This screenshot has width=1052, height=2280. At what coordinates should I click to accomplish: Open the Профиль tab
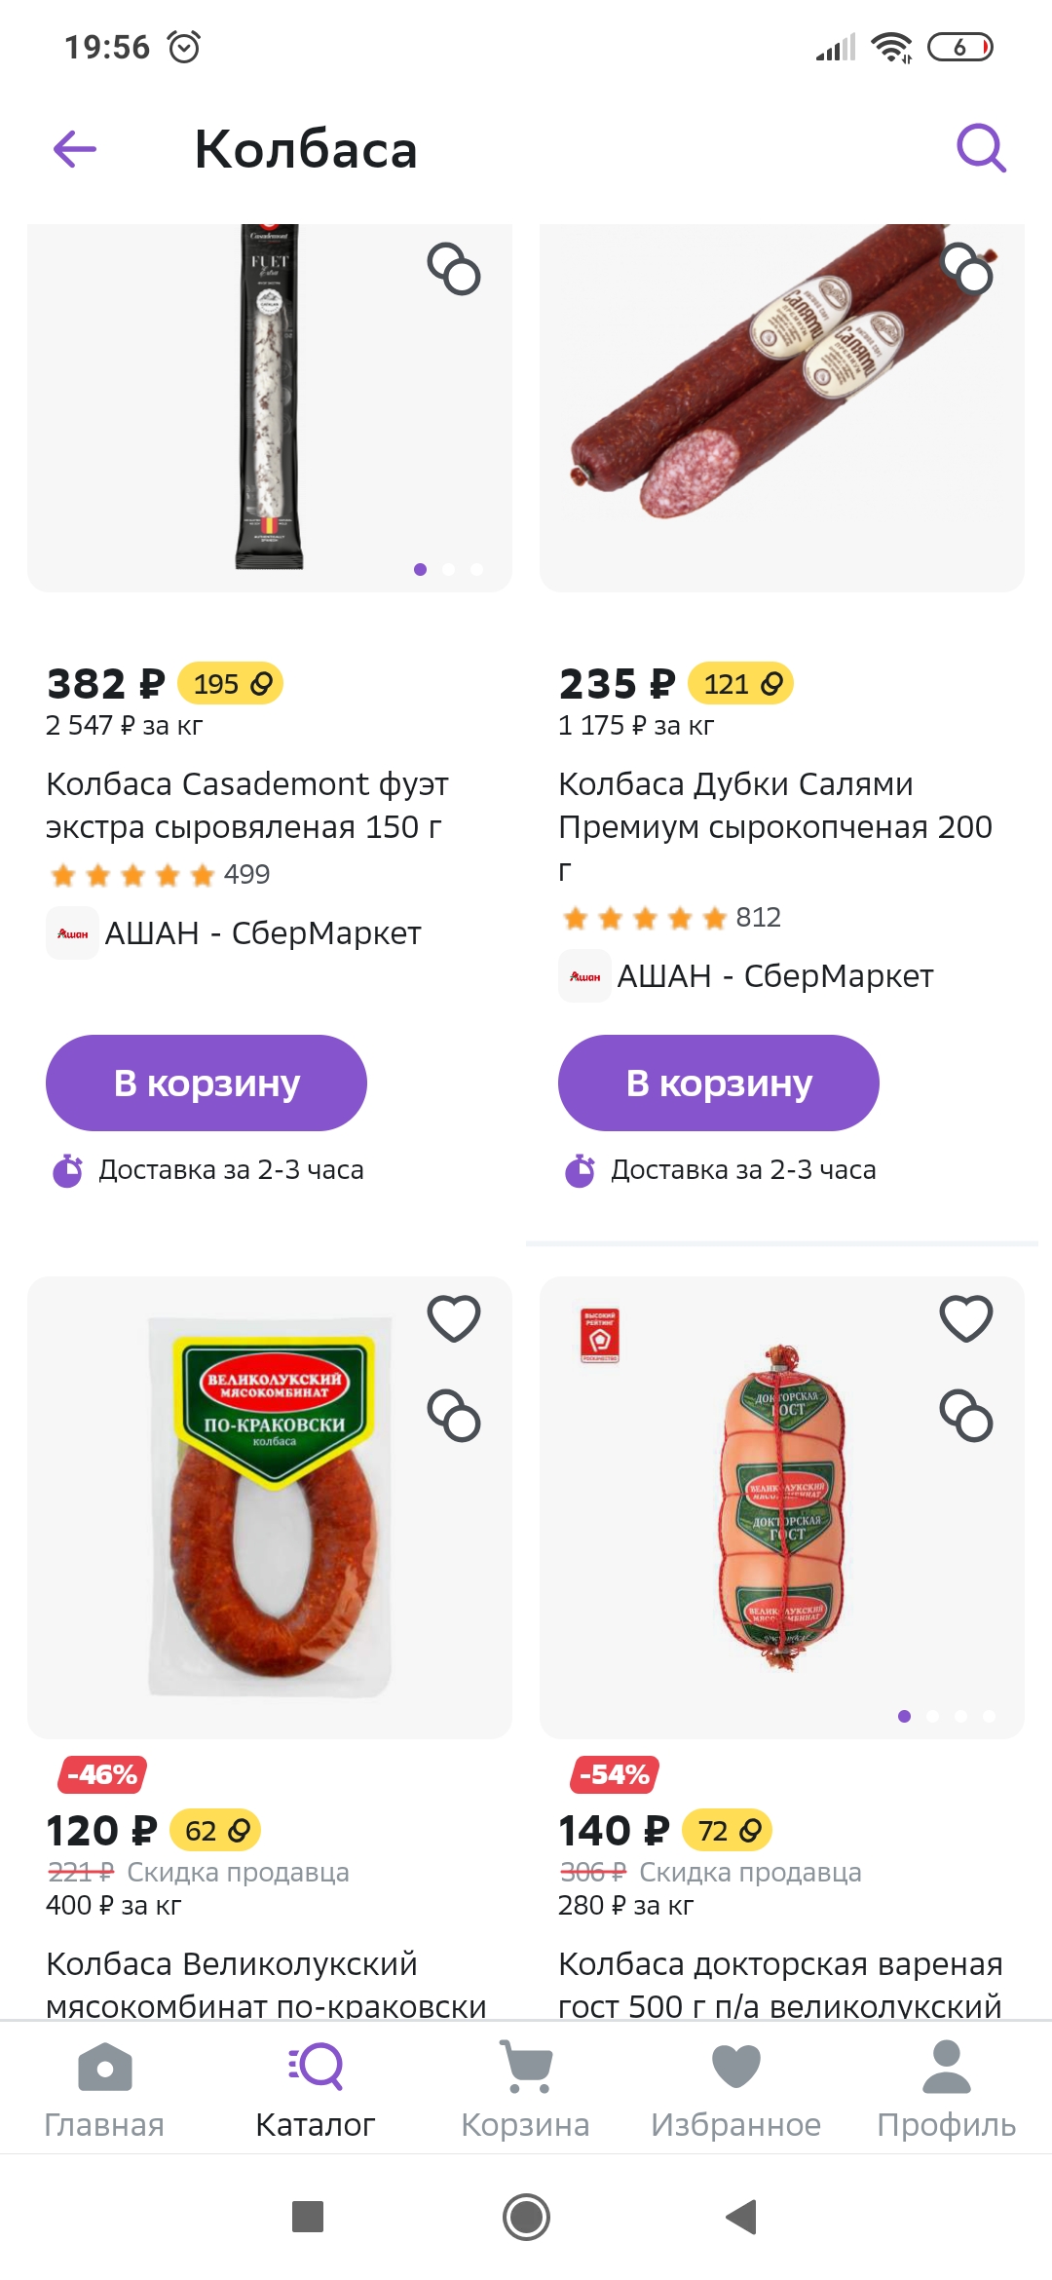(x=947, y=2089)
